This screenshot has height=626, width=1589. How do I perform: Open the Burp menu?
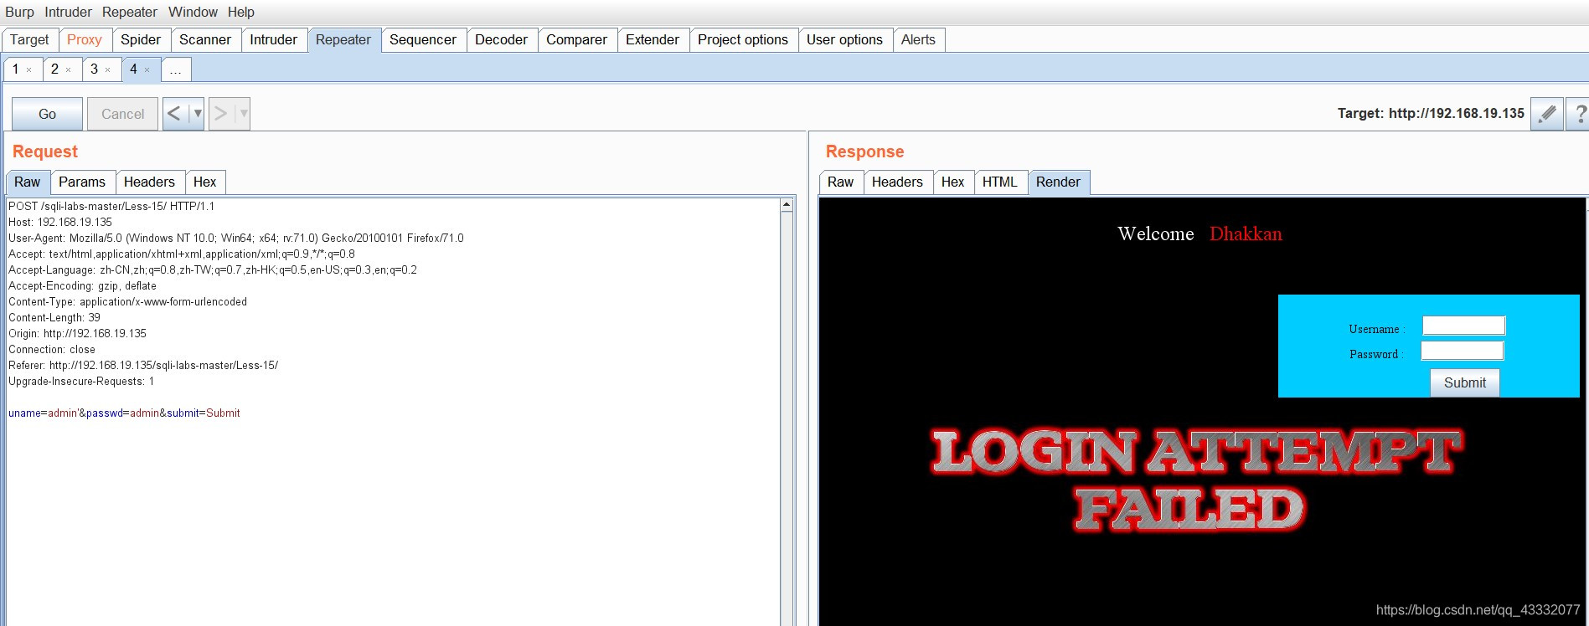pyautogui.click(x=19, y=12)
